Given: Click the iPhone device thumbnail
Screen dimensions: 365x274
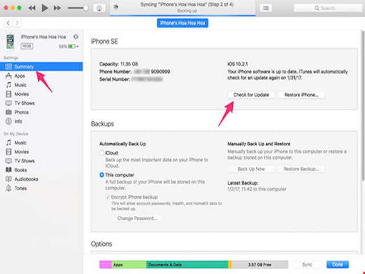Looking at the screenshot, I should coord(10,42).
